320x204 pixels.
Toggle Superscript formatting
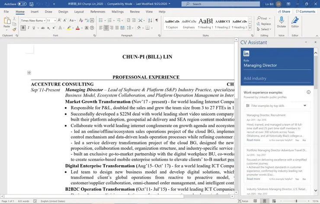pos(54,28)
